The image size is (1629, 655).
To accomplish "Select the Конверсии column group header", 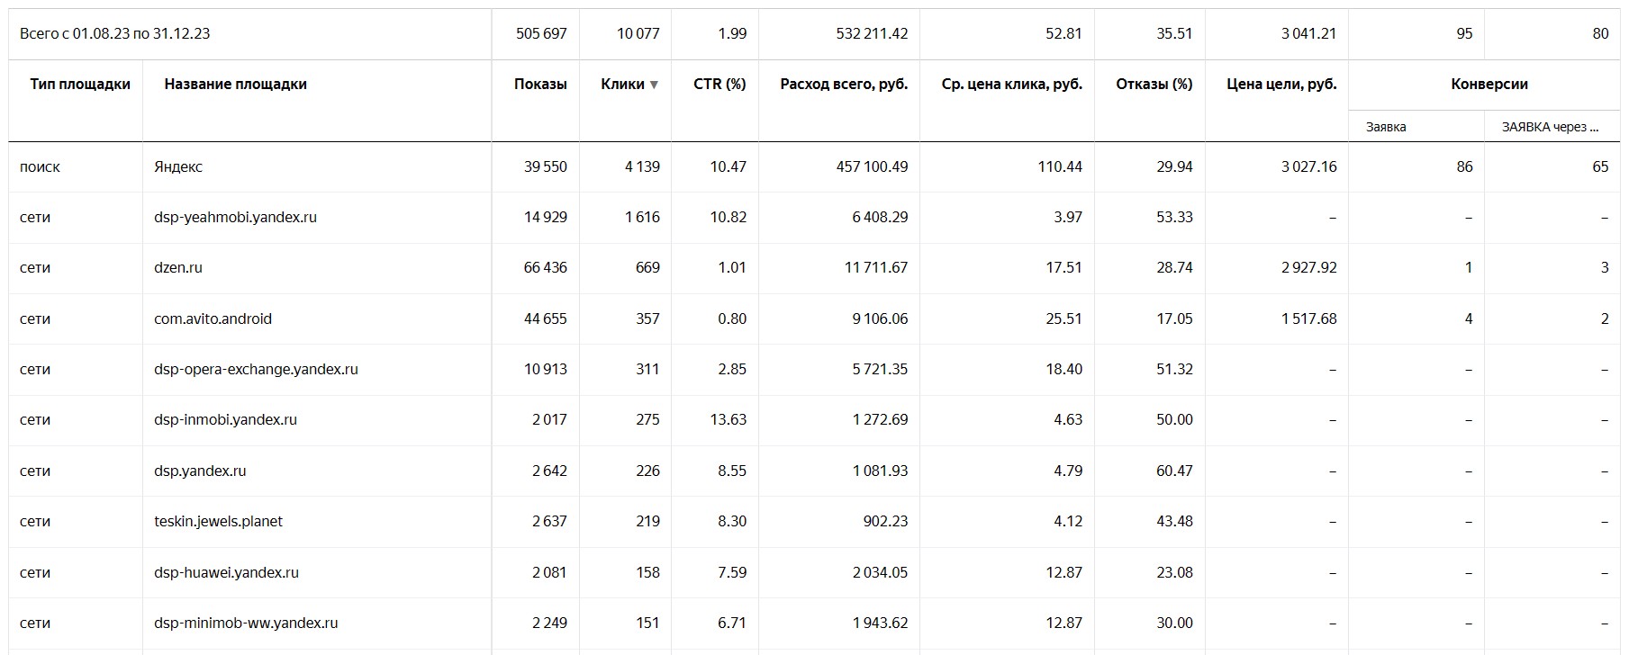I will [x=1489, y=84].
